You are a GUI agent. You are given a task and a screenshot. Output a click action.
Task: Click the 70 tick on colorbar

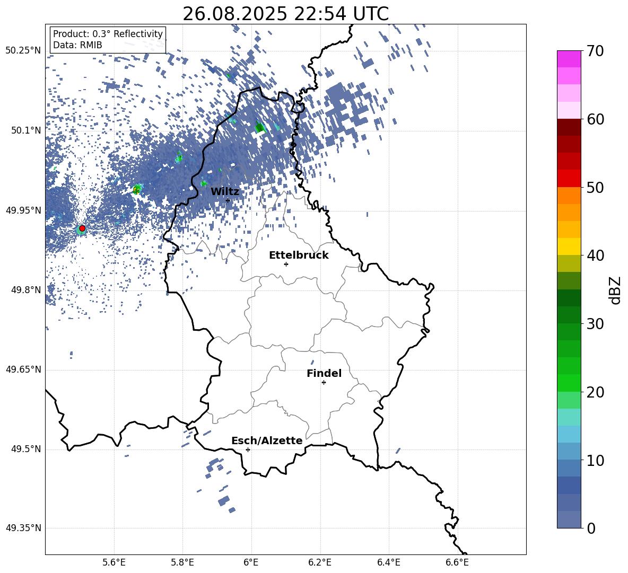(595, 51)
